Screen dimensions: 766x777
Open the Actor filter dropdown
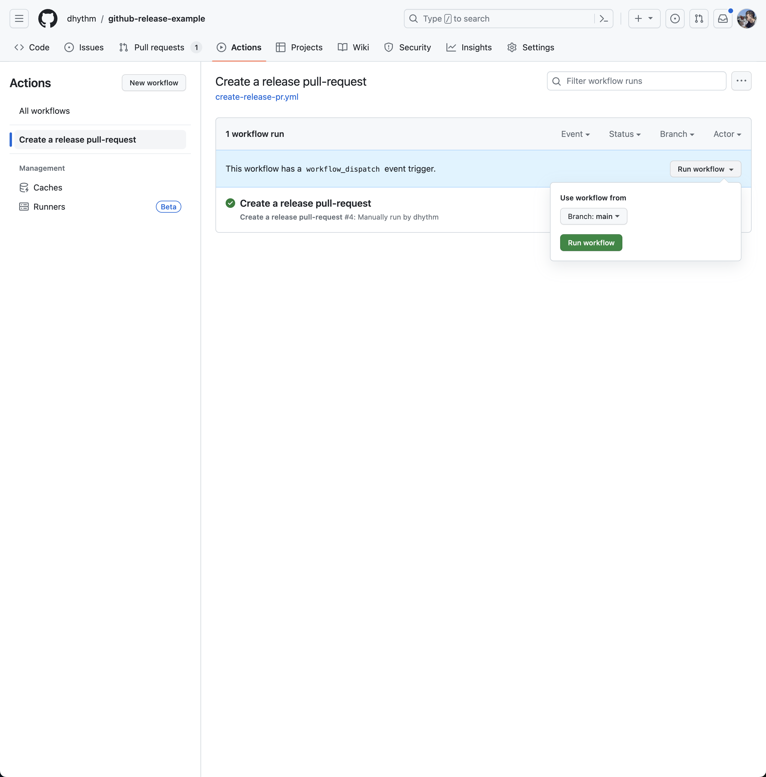tap(727, 134)
